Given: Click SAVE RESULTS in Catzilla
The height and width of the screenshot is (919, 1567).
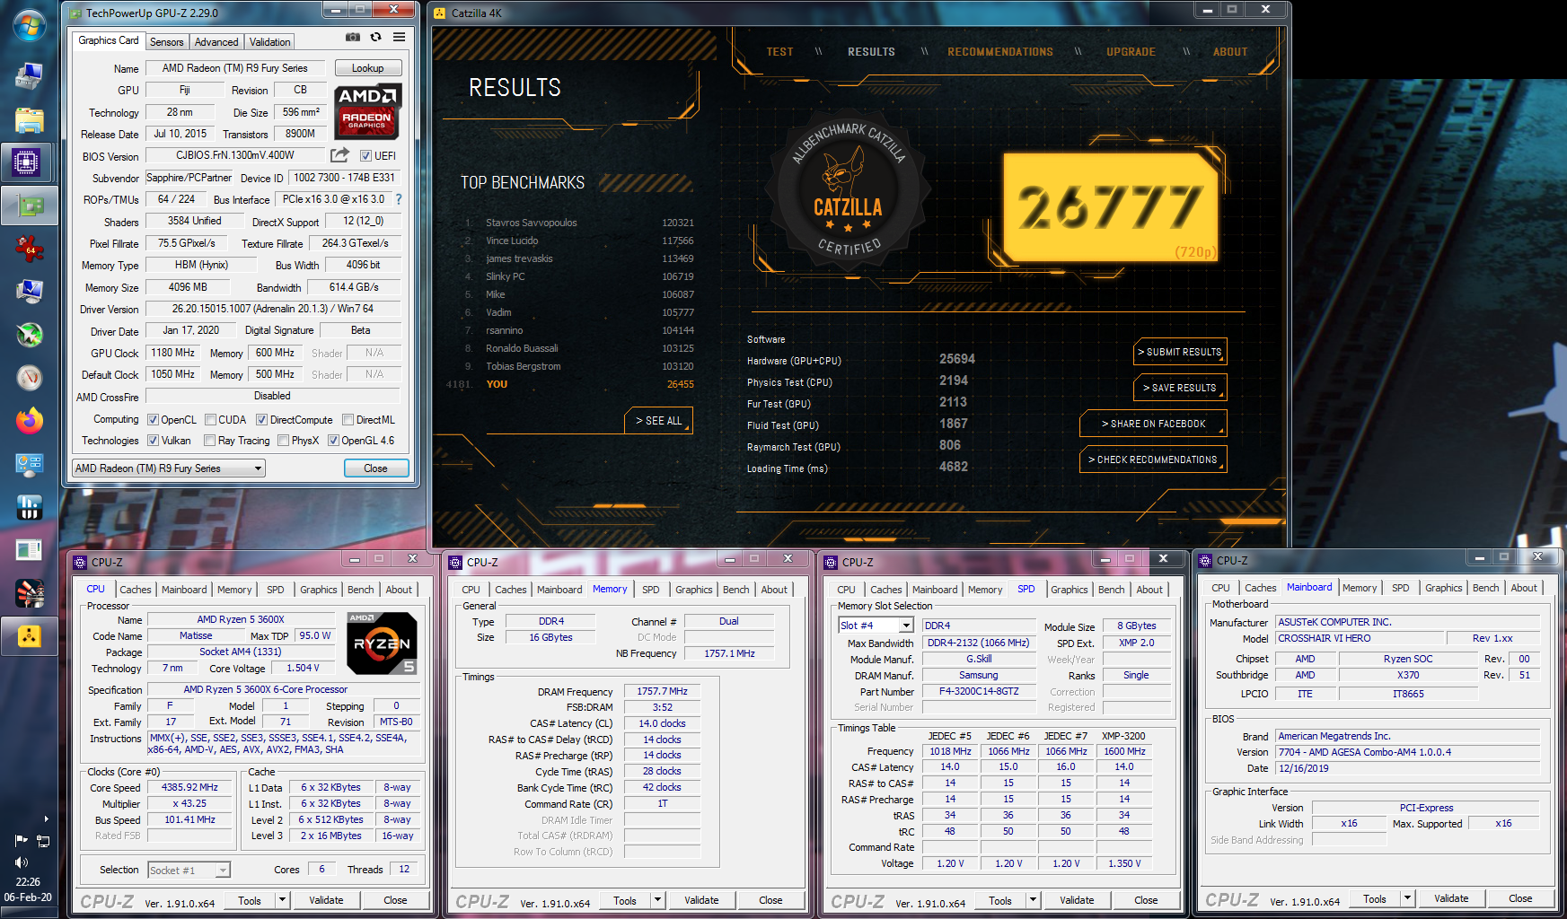Looking at the screenshot, I should (x=1180, y=388).
